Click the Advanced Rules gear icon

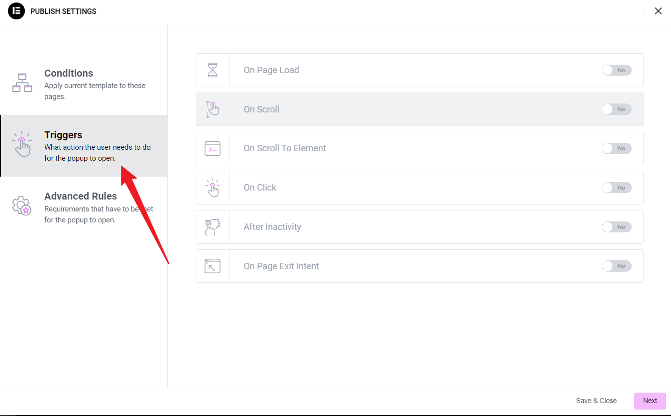coord(21,206)
